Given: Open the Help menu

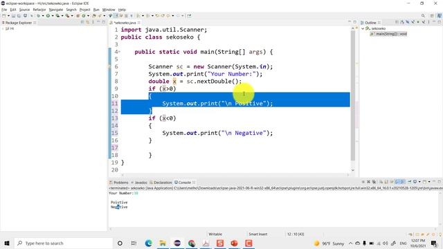Looking at the screenshot, I should coord(122,10).
